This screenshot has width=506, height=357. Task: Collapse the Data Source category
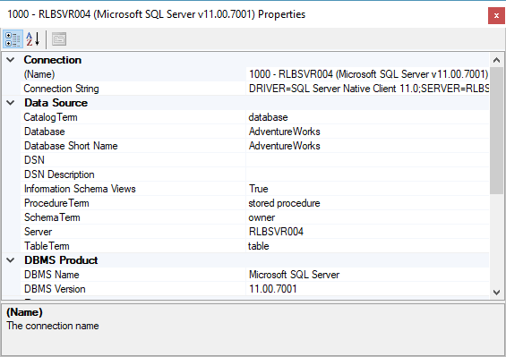pyautogui.click(x=11, y=103)
